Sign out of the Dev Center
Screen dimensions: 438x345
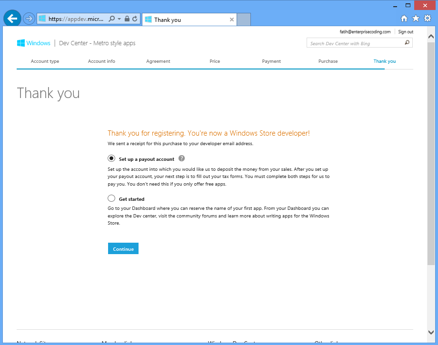coord(406,32)
